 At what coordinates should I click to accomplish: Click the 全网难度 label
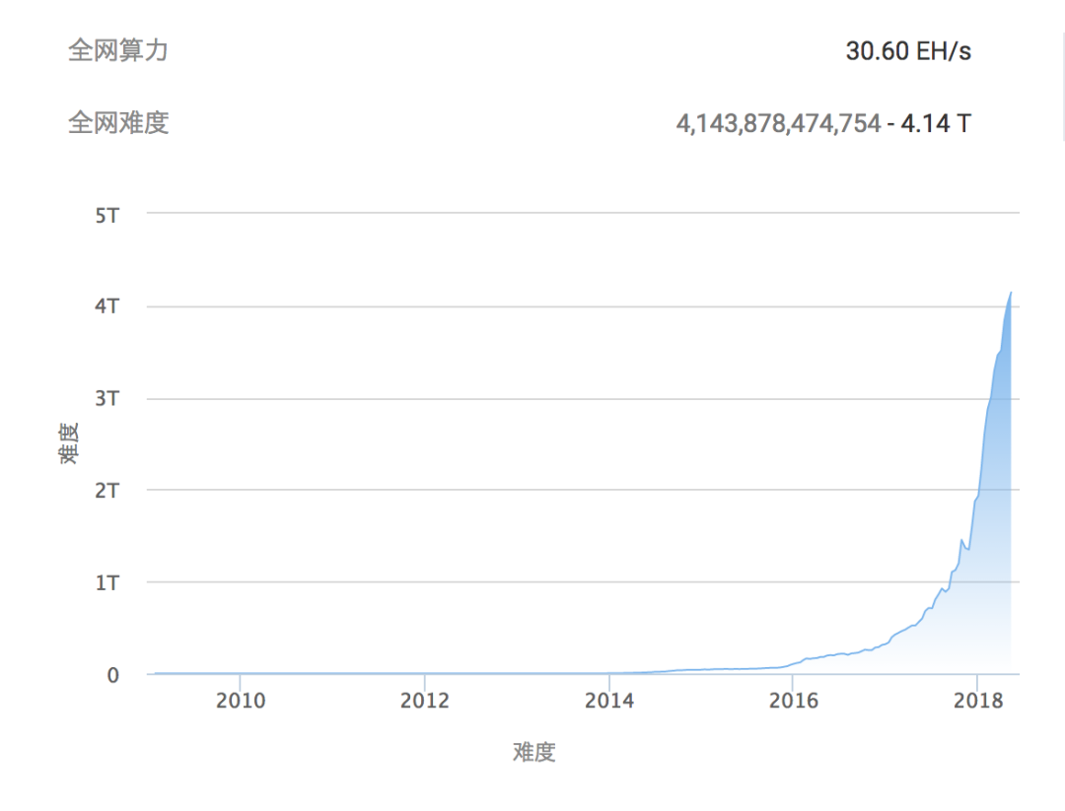[x=117, y=123]
